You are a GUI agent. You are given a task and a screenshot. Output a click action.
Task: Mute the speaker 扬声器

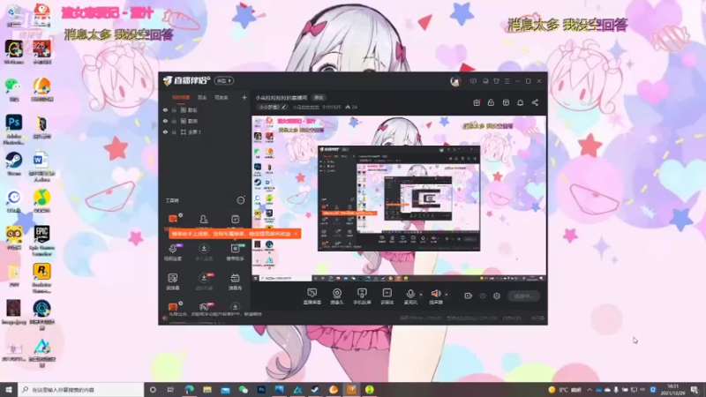point(435,296)
